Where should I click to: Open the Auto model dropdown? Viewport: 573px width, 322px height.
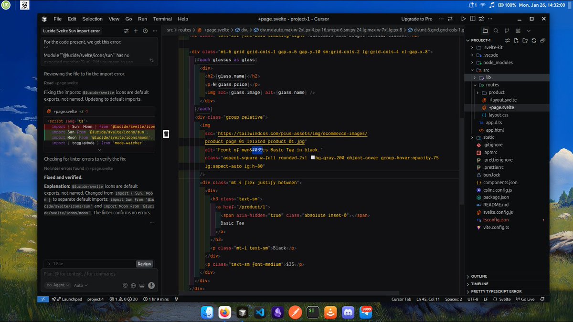coord(81,285)
